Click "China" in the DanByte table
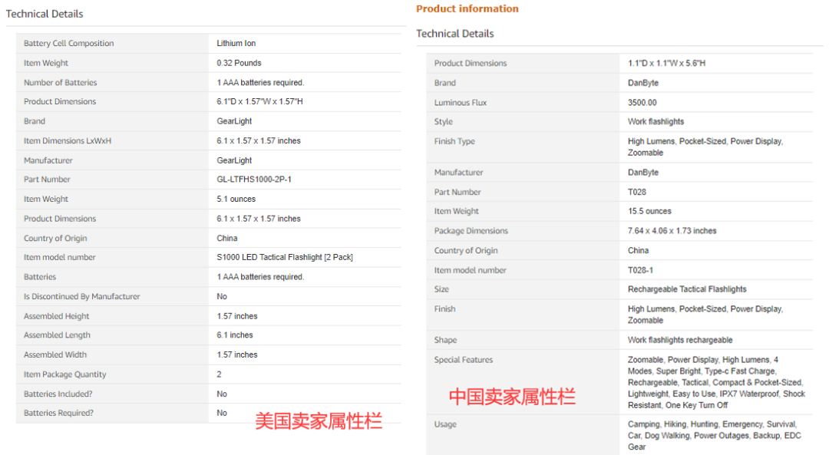Screen dimensions: 829x455 [638, 250]
